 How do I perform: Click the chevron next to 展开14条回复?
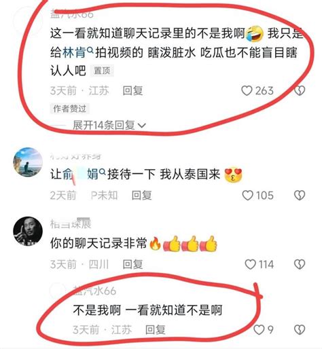(142, 125)
